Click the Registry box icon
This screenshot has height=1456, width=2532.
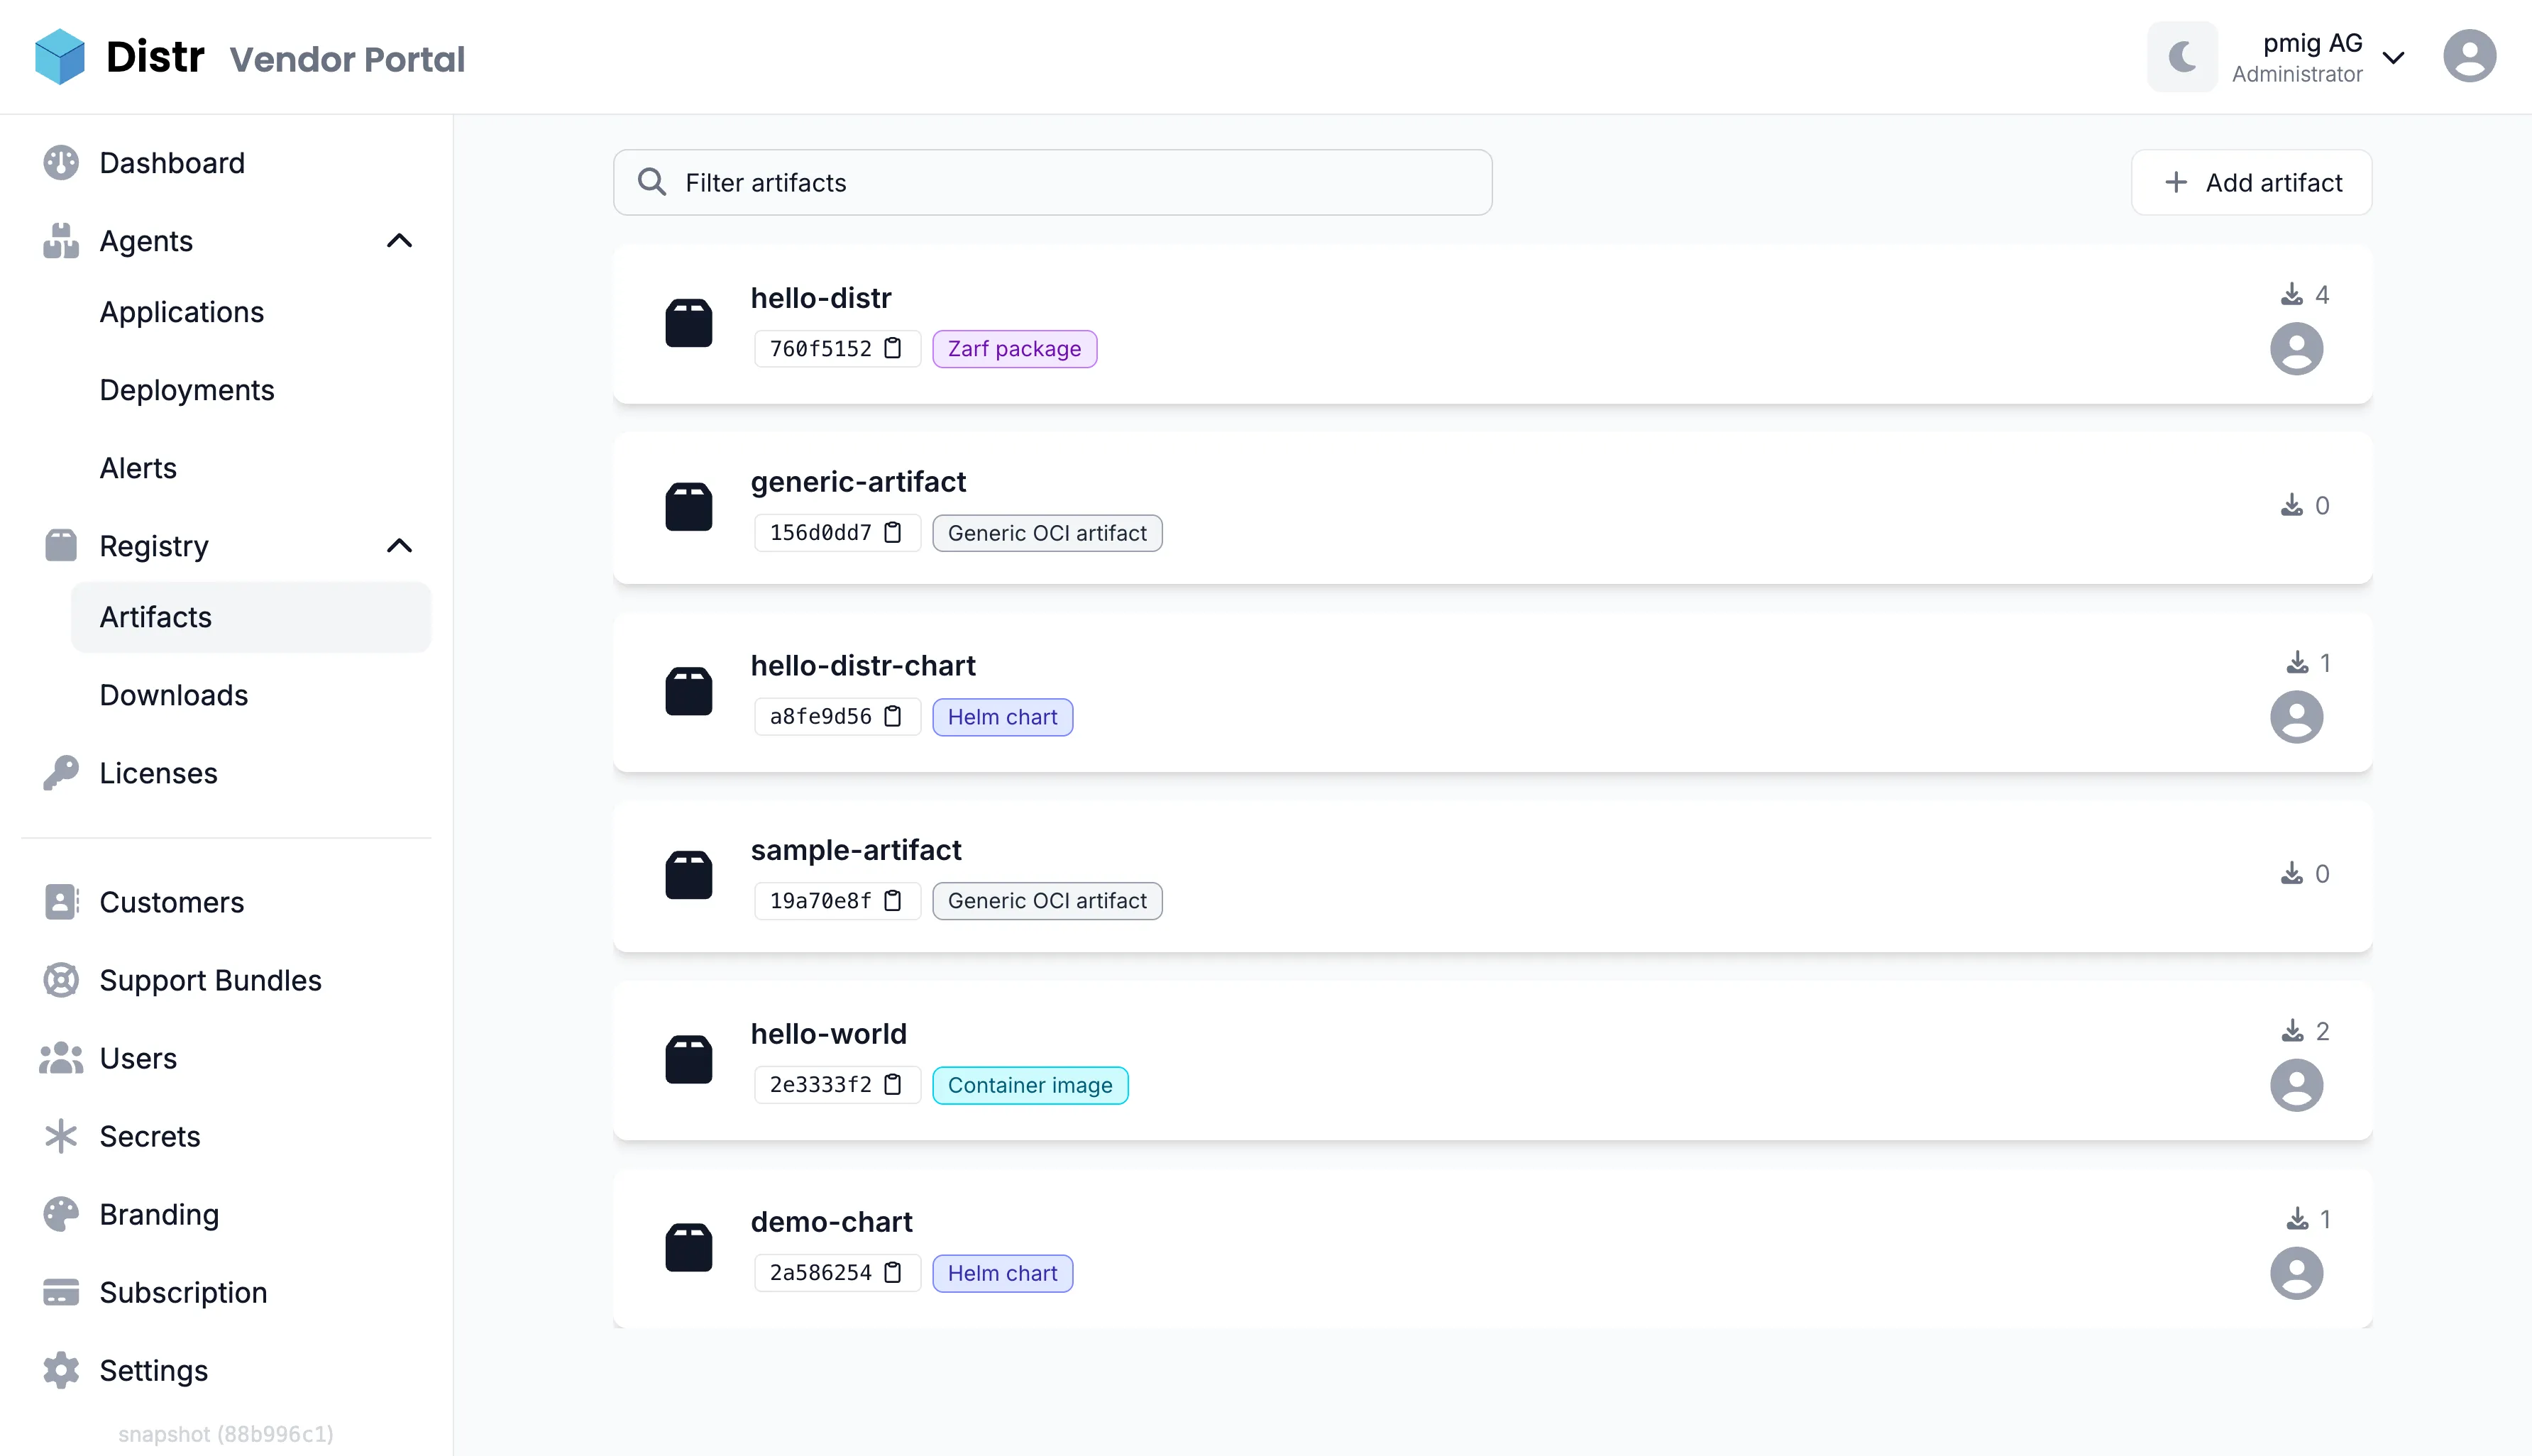[61, 546]
